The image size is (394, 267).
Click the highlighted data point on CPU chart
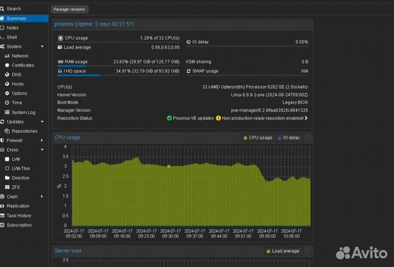click(x=169, y=166)
